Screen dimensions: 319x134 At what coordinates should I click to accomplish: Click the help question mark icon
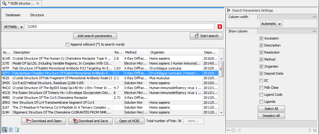tap(310, 130)
